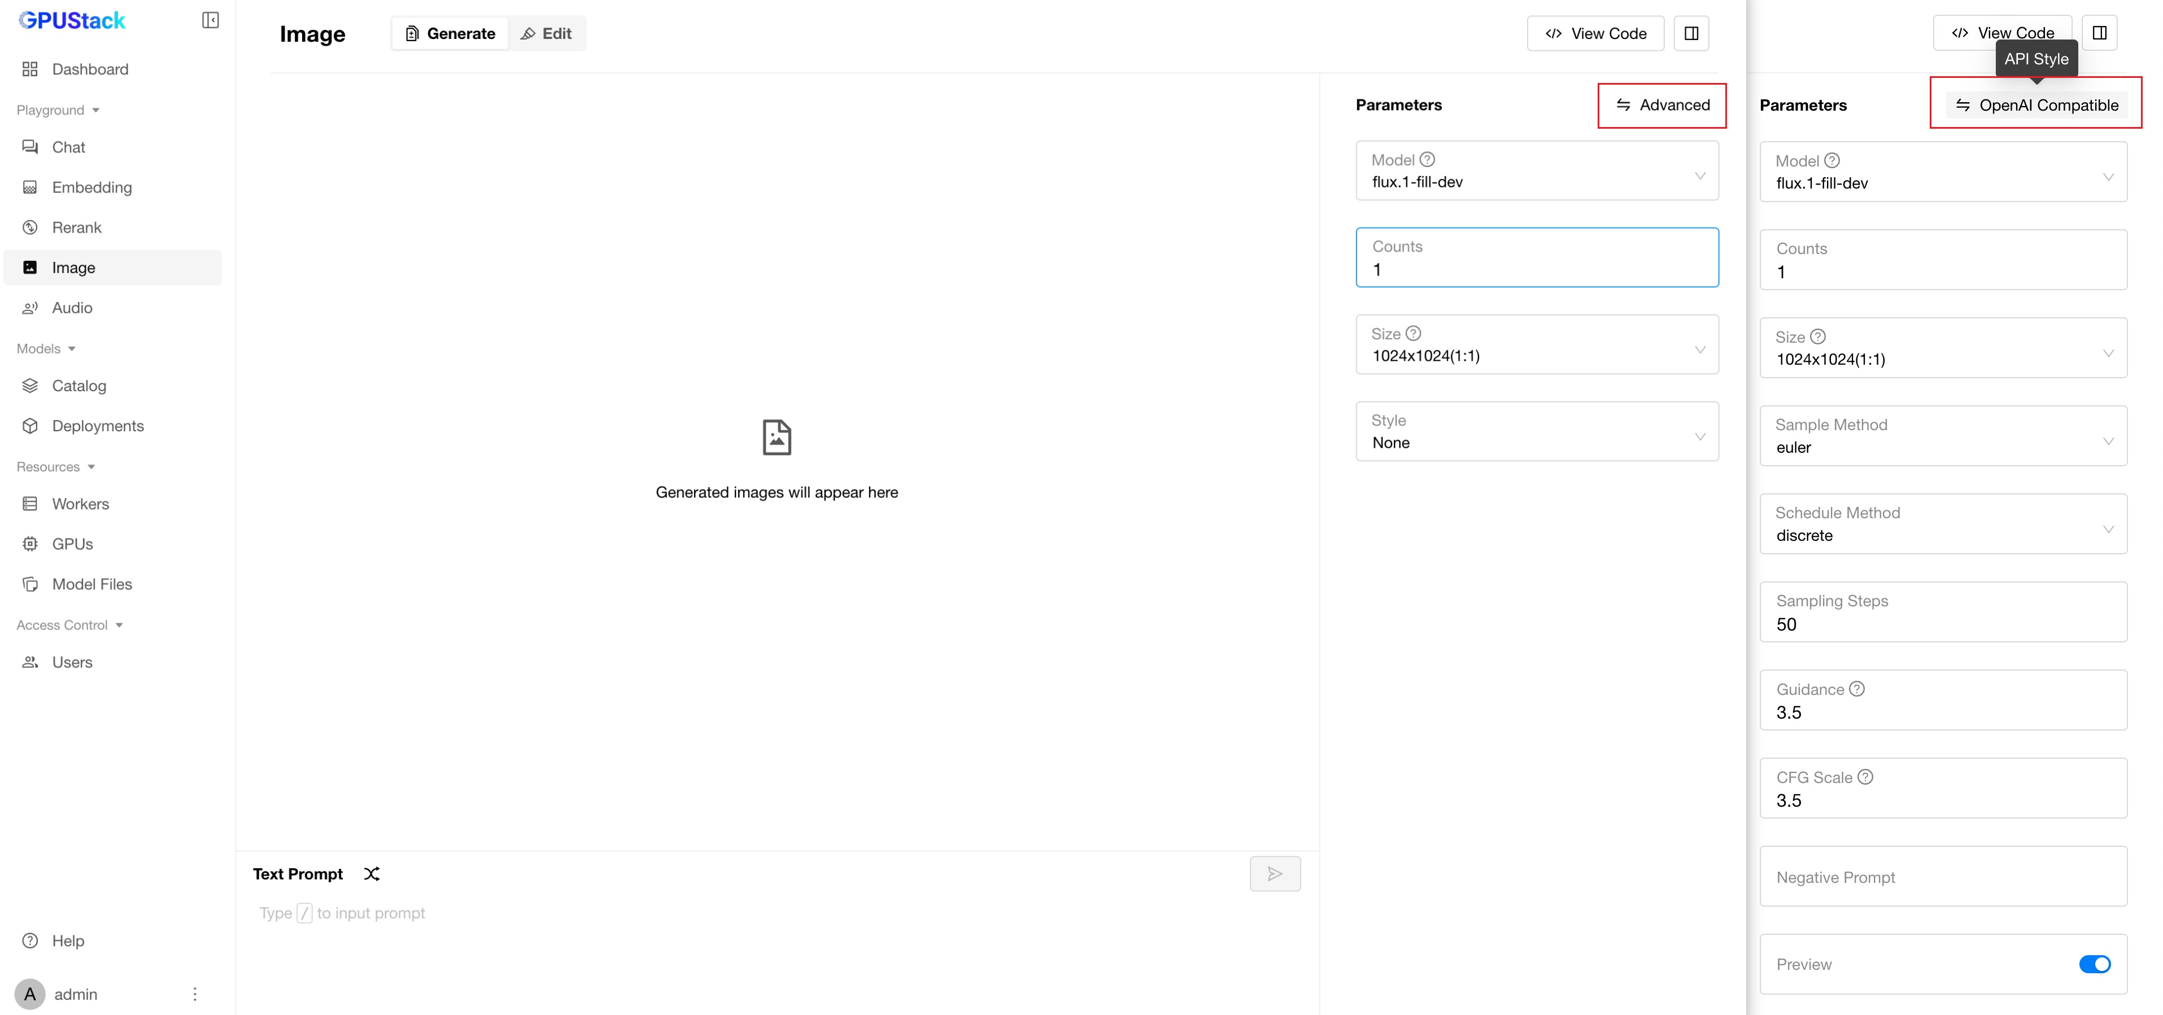Viewport: 2163px width, 1015px height.
Task: Open the Style dropdown set to None
Action: click(1537, 431)
